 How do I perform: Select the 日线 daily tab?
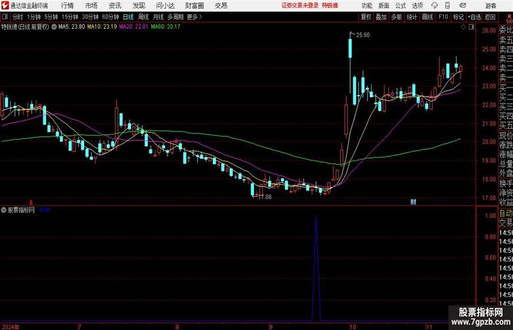[x=128, y=17]
